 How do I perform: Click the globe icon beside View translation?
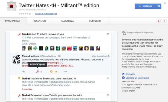click(108, 56)
